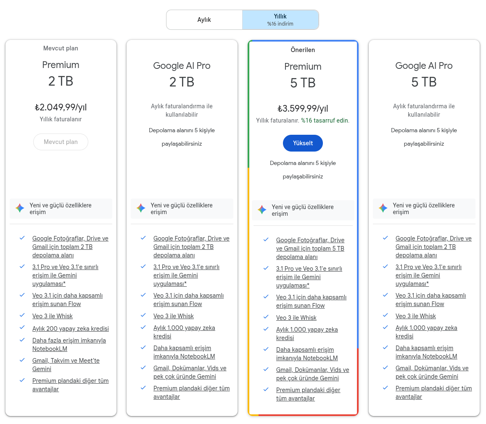Open 'Premium plandaki diğer tüm avantajlar' in AI Pro 2 TB

[192, 392]
